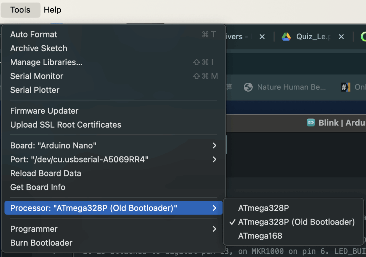Open the Serial Plotter
This screenshot has width=366, height=257.
113,90
